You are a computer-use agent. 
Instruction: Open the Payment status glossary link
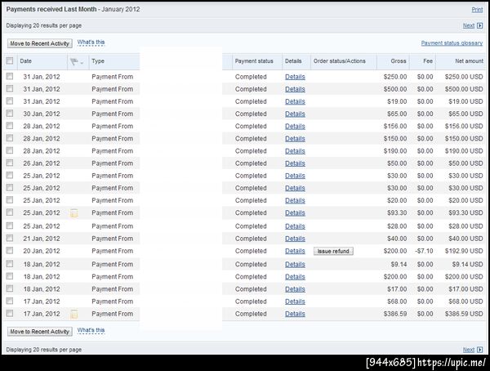click(x=452, y=43)
